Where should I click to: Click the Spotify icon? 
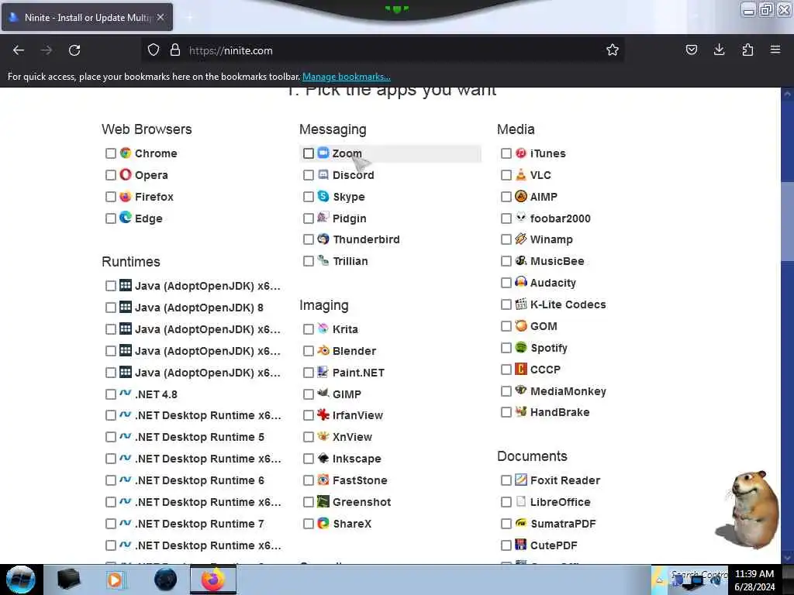(x=521, y=347)
